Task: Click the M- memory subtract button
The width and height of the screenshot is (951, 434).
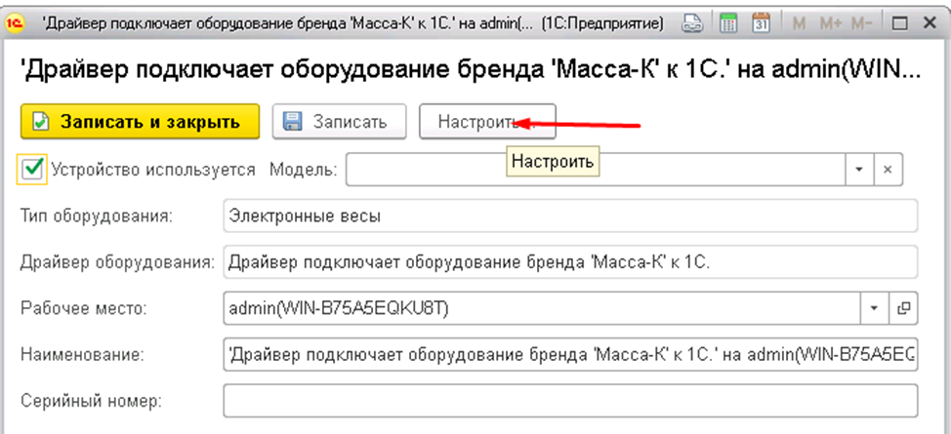Action: click(861, 23)
